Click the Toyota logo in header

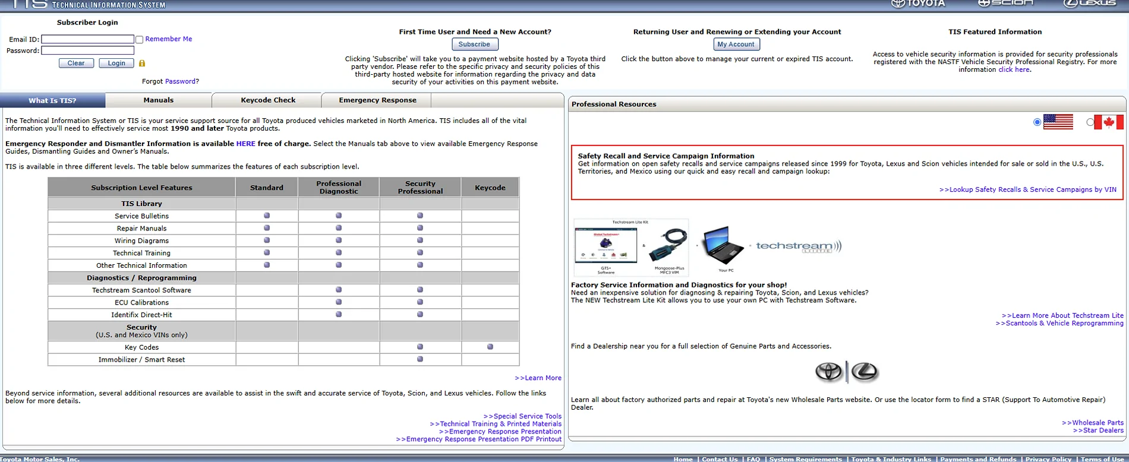(917, 4)
